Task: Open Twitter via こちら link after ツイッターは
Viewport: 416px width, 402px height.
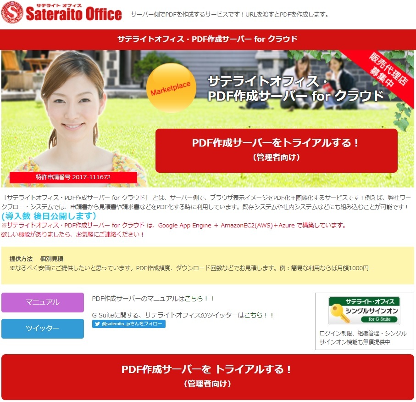Action: click(x=253, y=315)
